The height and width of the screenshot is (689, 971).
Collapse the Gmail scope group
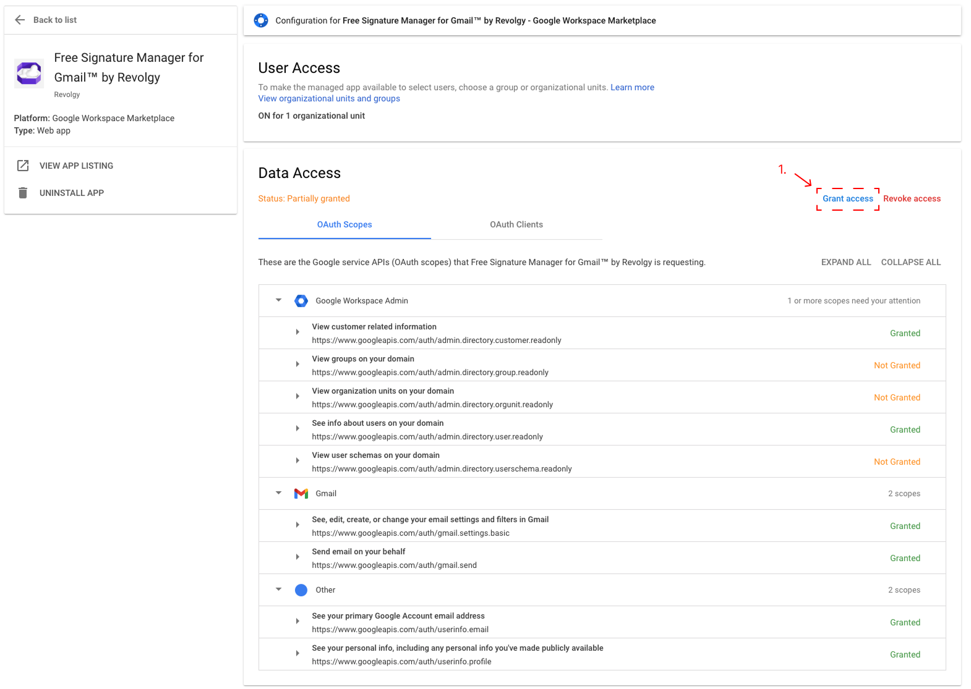[279, 493]
